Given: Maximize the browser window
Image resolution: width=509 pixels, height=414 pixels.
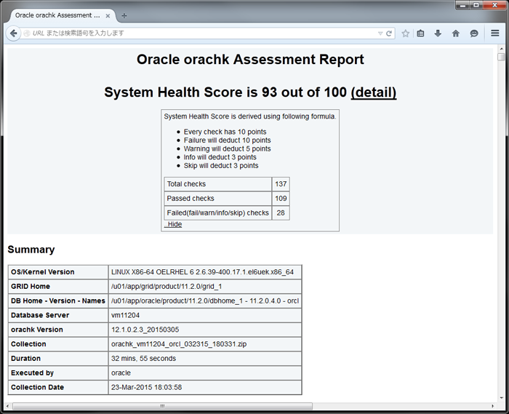Looking at the screenshot, I should tap(476, 5).
